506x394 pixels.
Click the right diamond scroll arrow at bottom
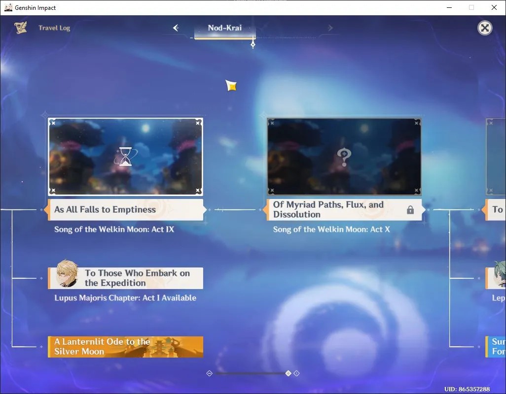point(296,373)
